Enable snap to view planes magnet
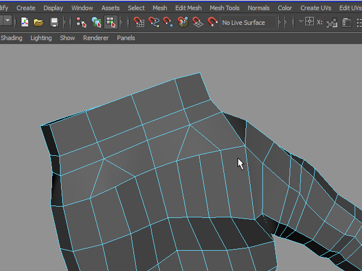Viewport: 362px width, 271px height. [x=198, y=23]
